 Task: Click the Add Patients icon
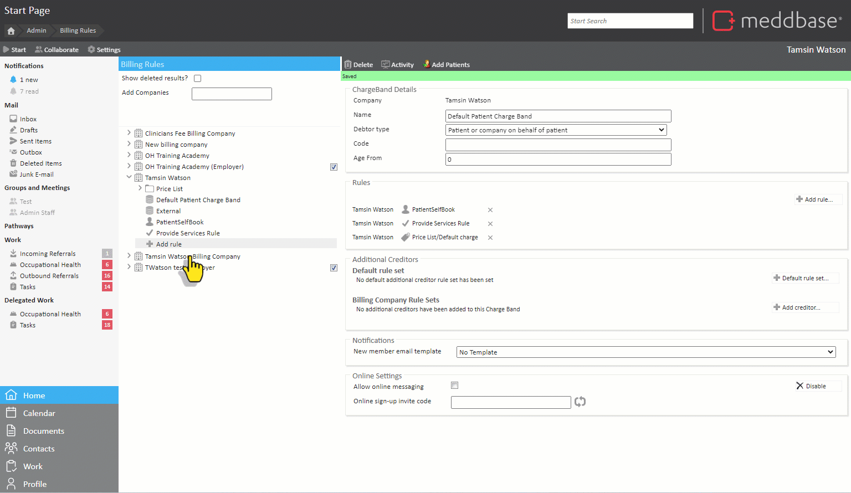tap(427, 64)
